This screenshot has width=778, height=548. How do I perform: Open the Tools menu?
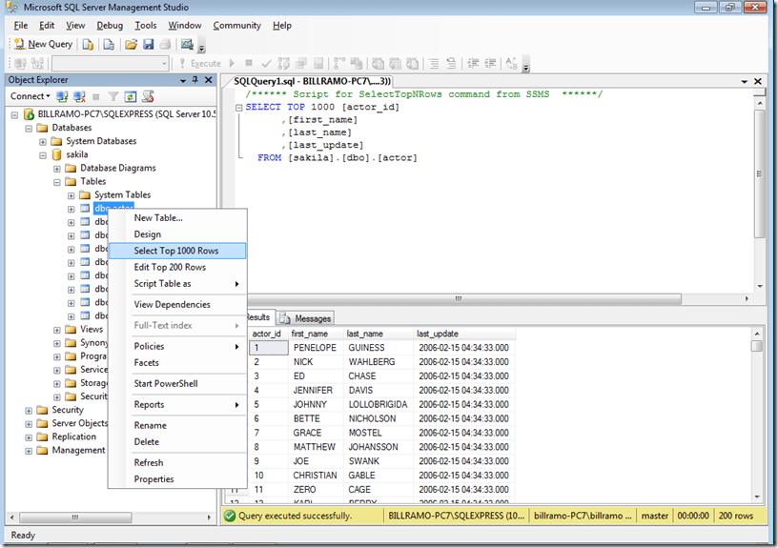(146, 25)
